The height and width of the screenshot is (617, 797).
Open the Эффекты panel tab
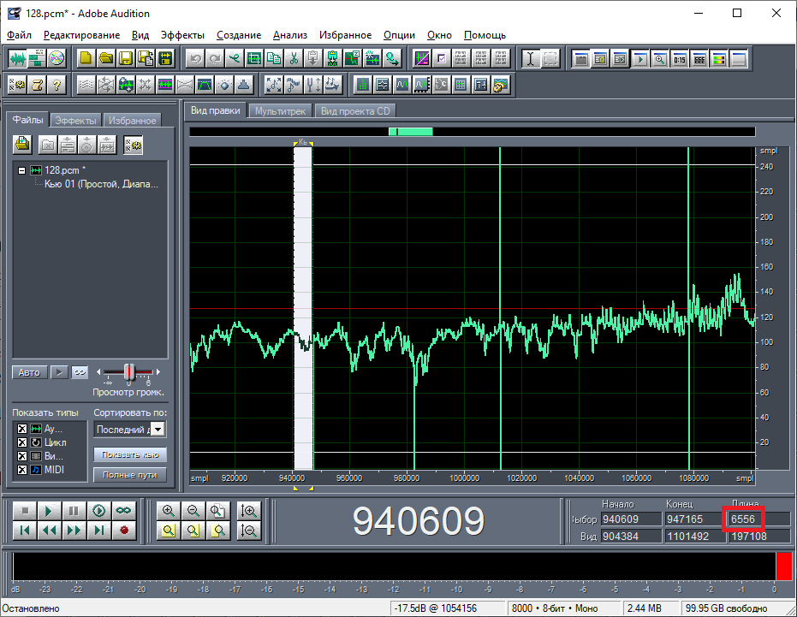click(x=75, y=121)
